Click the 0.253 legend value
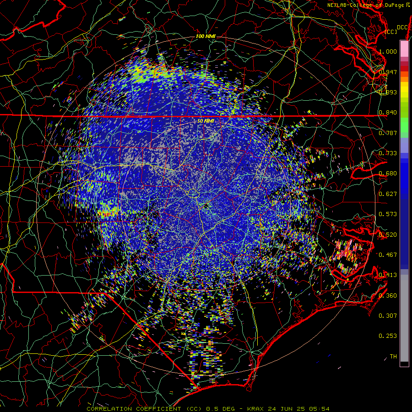 tap(388, 336)
